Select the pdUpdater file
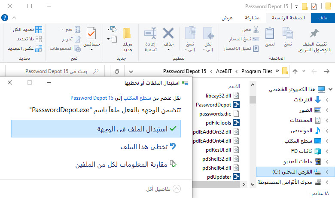 pyautogui.click(x=223, y=177)
